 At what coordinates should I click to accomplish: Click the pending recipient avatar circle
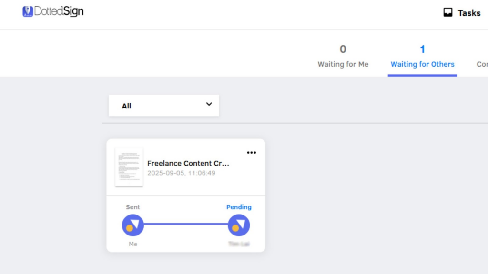(239, 225)
